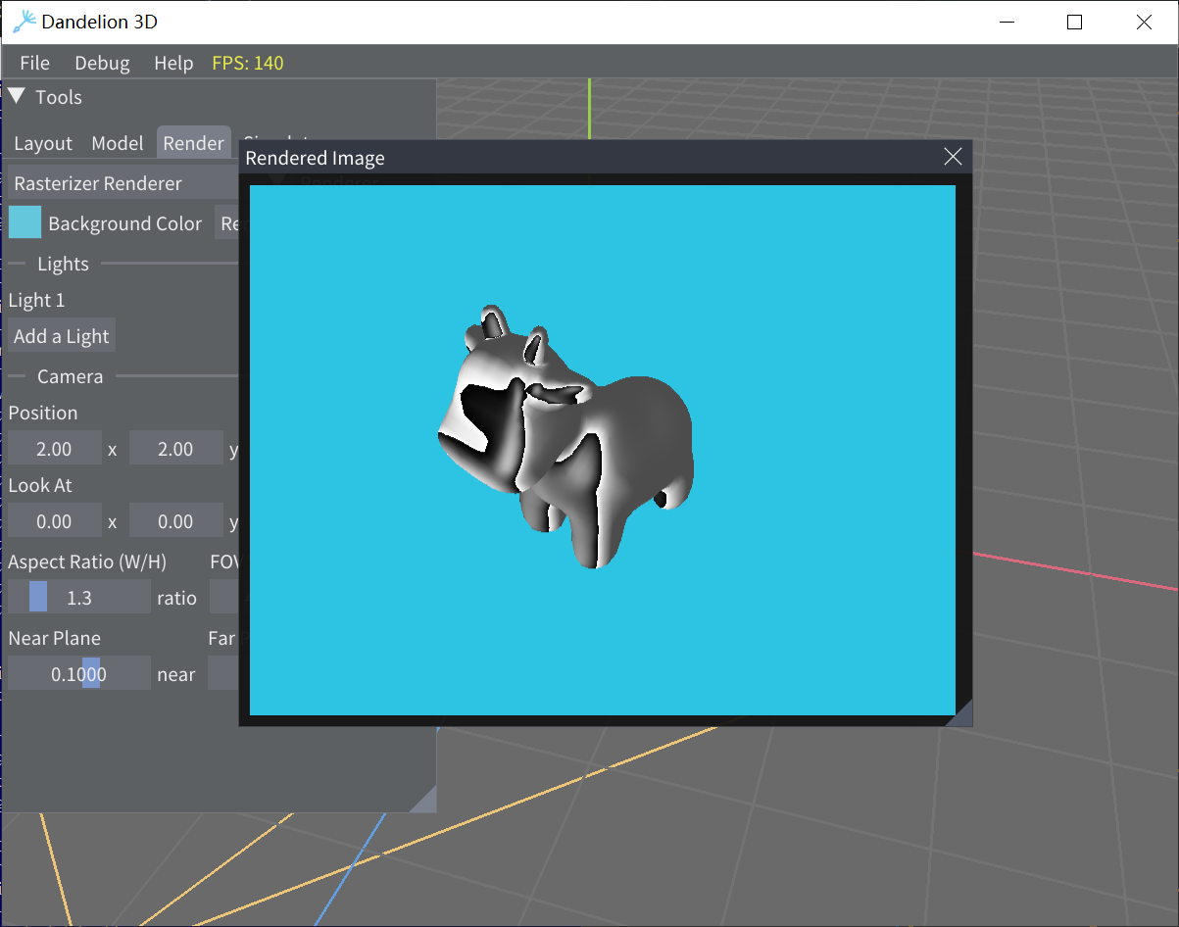Select Light 1 in the Lights list
Screen dimensions: 1179x927
point(36,300)
